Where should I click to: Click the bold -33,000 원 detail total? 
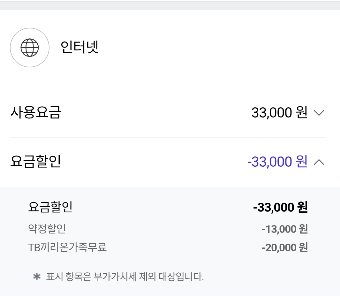[280, 207]
